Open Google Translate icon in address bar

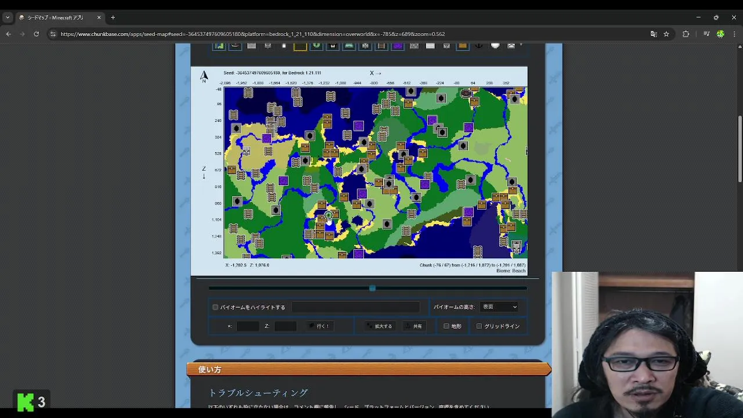(x=654, y=34)
